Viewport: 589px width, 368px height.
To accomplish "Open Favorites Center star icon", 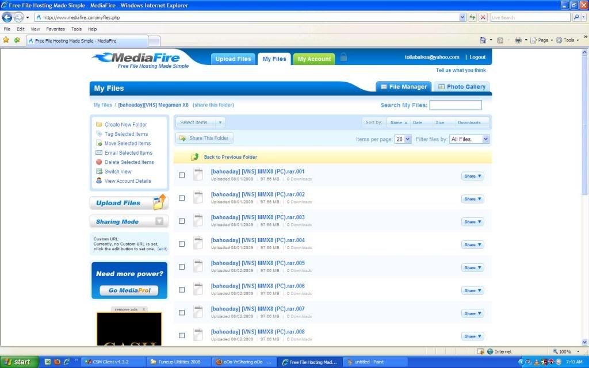I will coord(6,40).
